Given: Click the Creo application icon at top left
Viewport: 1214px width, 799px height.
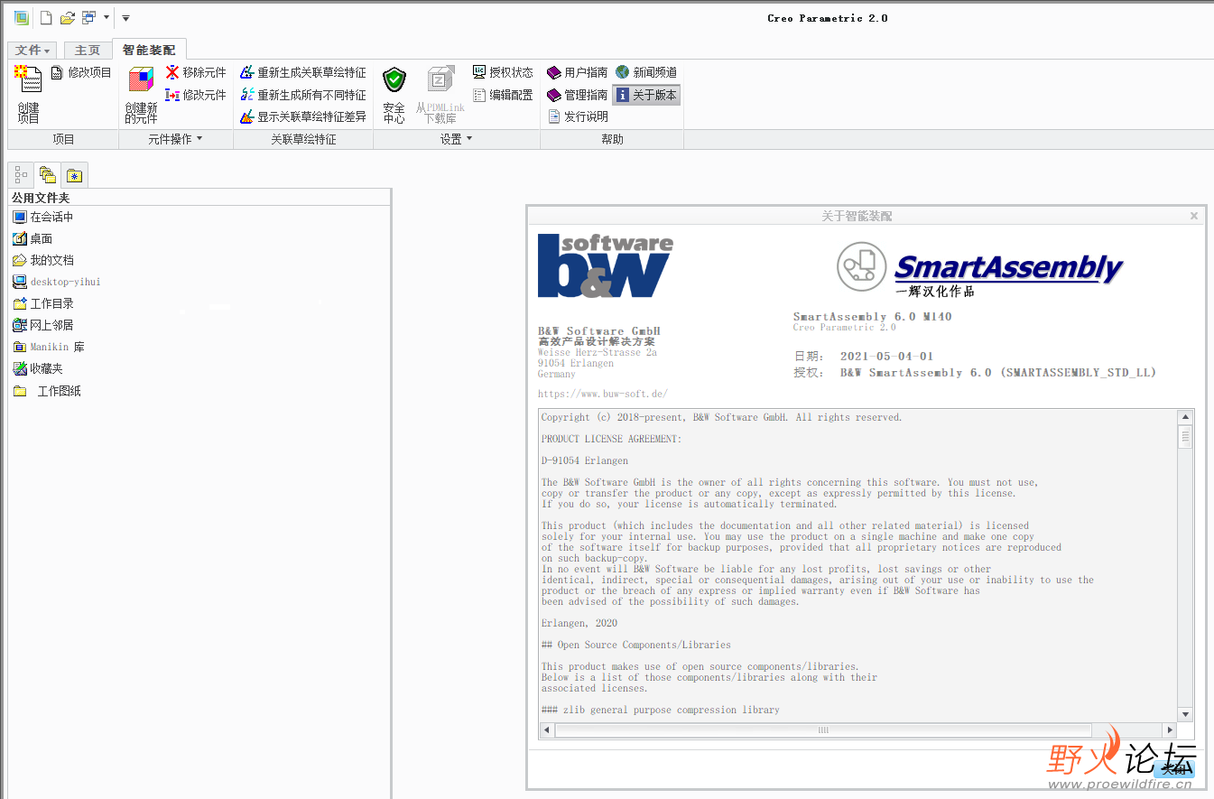Looking at the screenshot, I should [21, 17].
